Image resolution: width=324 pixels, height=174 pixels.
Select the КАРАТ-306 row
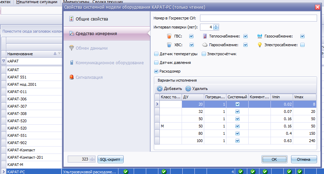point(34,99)
